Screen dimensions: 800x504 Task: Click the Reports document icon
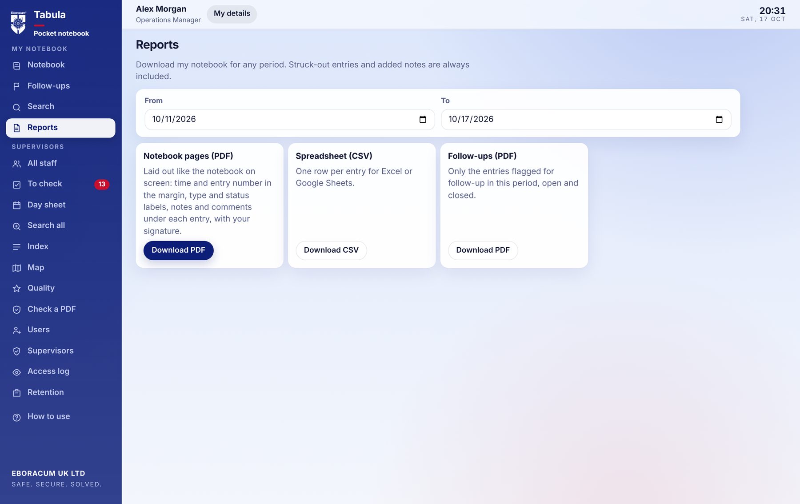[x=17, y=128]
